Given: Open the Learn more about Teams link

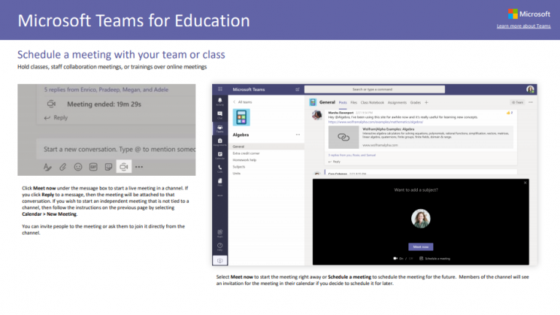Looking at the screenshot, I should point(524,26).
